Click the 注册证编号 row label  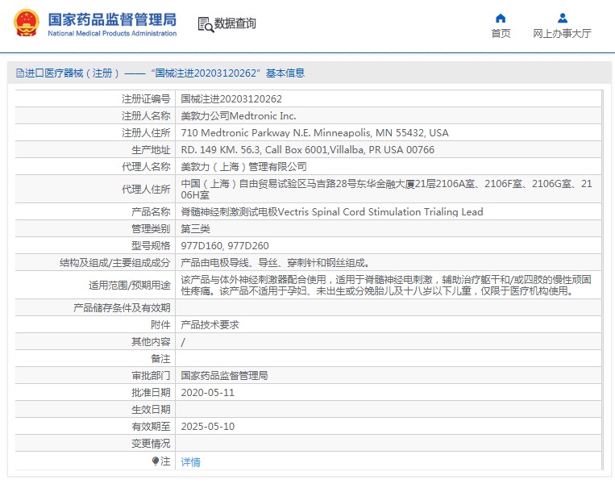(146, 99)
